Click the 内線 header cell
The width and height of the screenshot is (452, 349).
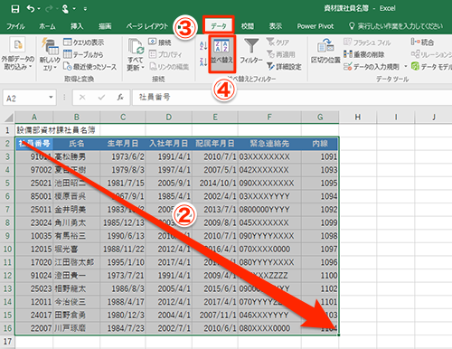pyautogui.click(x=320, y=144)
